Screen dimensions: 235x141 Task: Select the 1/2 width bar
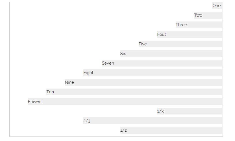[171, 130]
